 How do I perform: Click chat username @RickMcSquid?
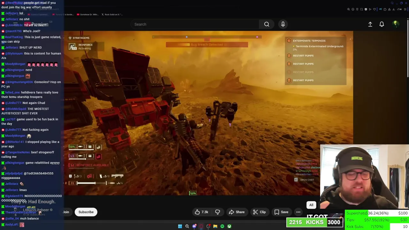[16, 109]
